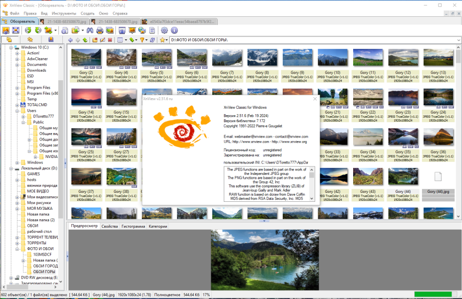Click the red Delete X icon

tap(110, 40)
